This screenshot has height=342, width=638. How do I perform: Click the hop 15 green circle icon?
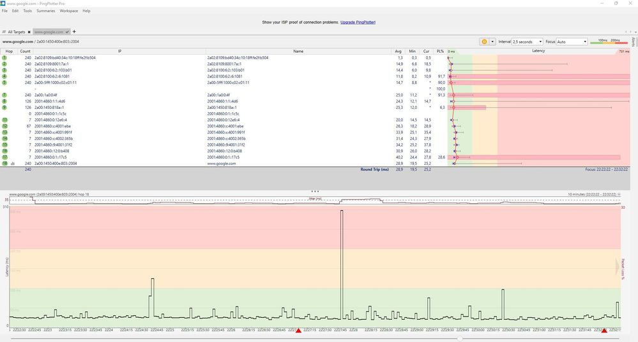[x=4, y=145]
